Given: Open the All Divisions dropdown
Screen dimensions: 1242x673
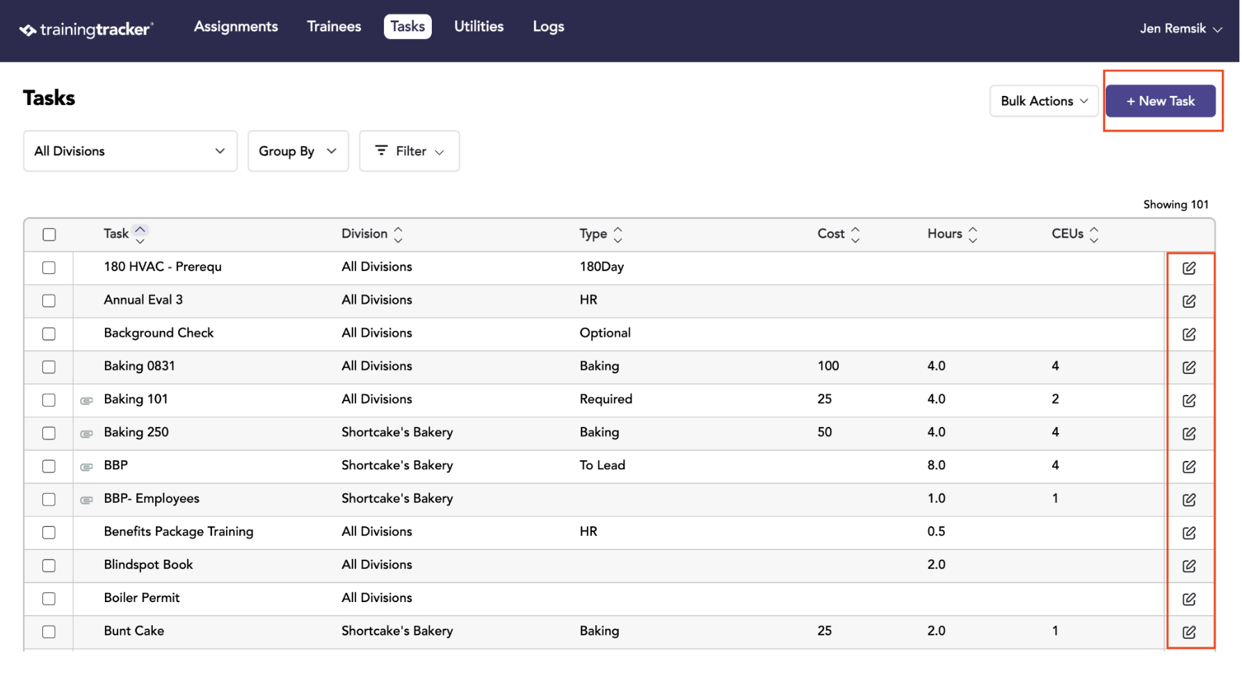Looking at the screenshot, I should click(x=130, y=151).
